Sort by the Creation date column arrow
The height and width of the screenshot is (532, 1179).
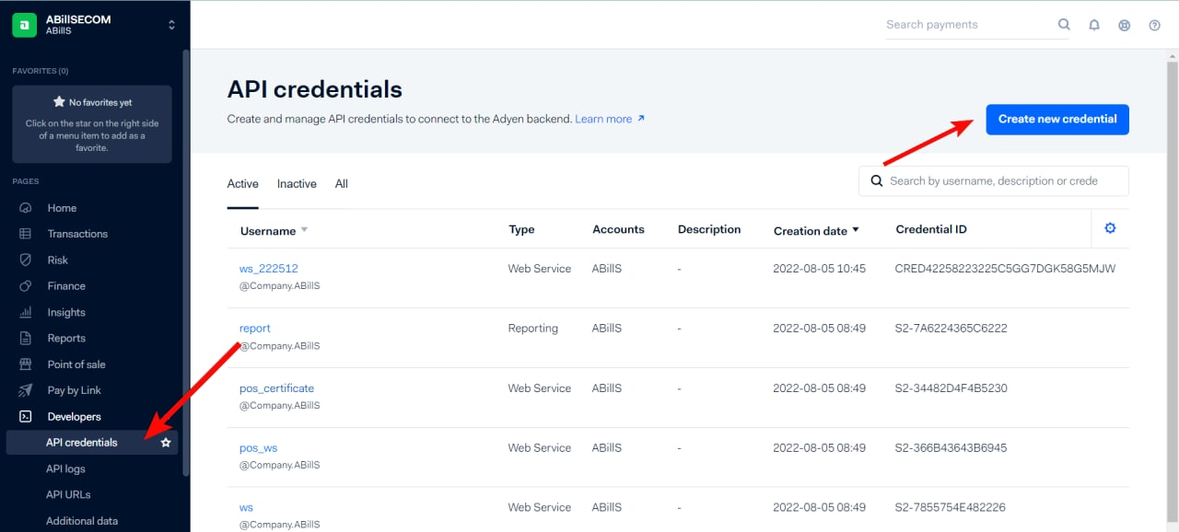[x=856, y=230]
